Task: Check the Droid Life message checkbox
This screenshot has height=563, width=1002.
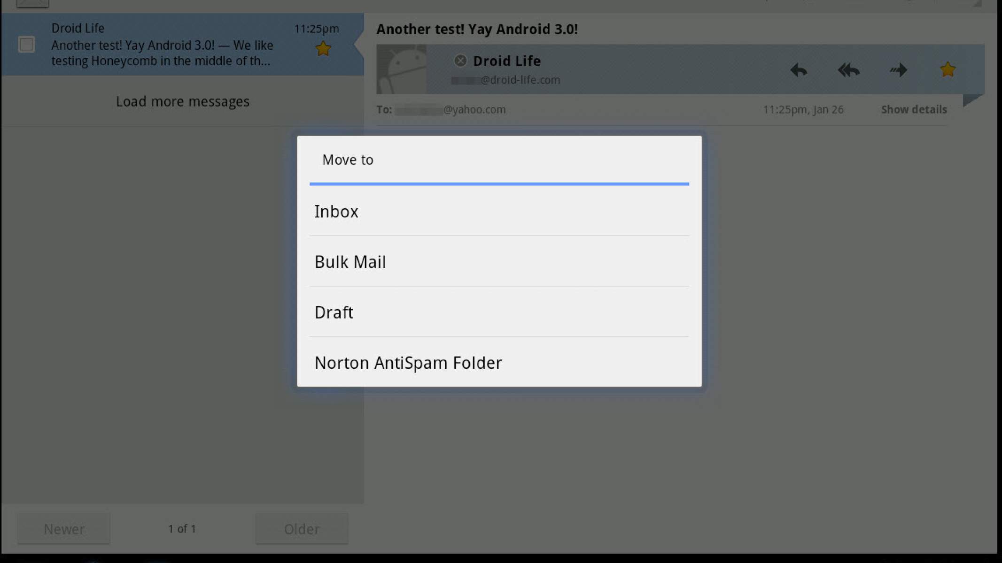Action: (26, 45)
